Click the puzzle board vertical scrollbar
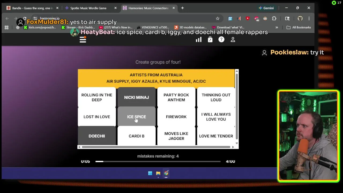343x193 pixels. tap(237, 106)
